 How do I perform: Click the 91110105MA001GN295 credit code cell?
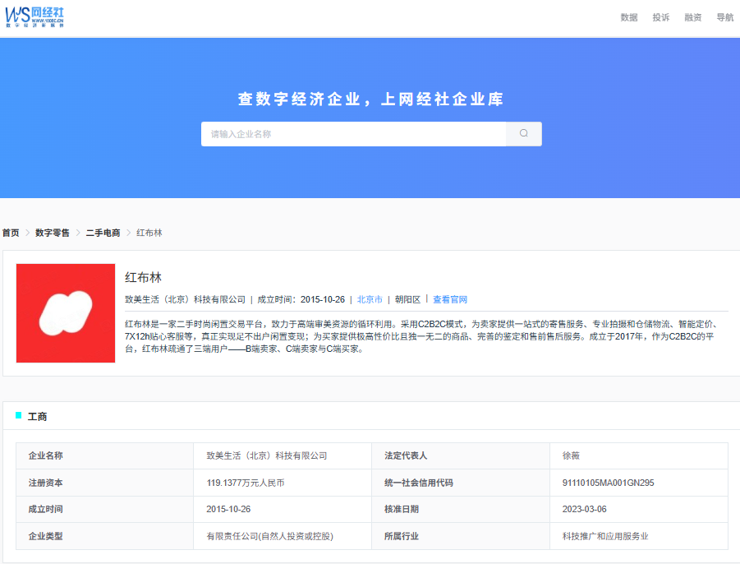coord(639,483)
